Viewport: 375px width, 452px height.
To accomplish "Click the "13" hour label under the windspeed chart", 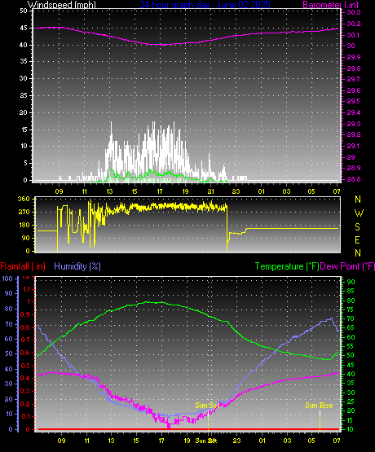I will pos(109,191).
